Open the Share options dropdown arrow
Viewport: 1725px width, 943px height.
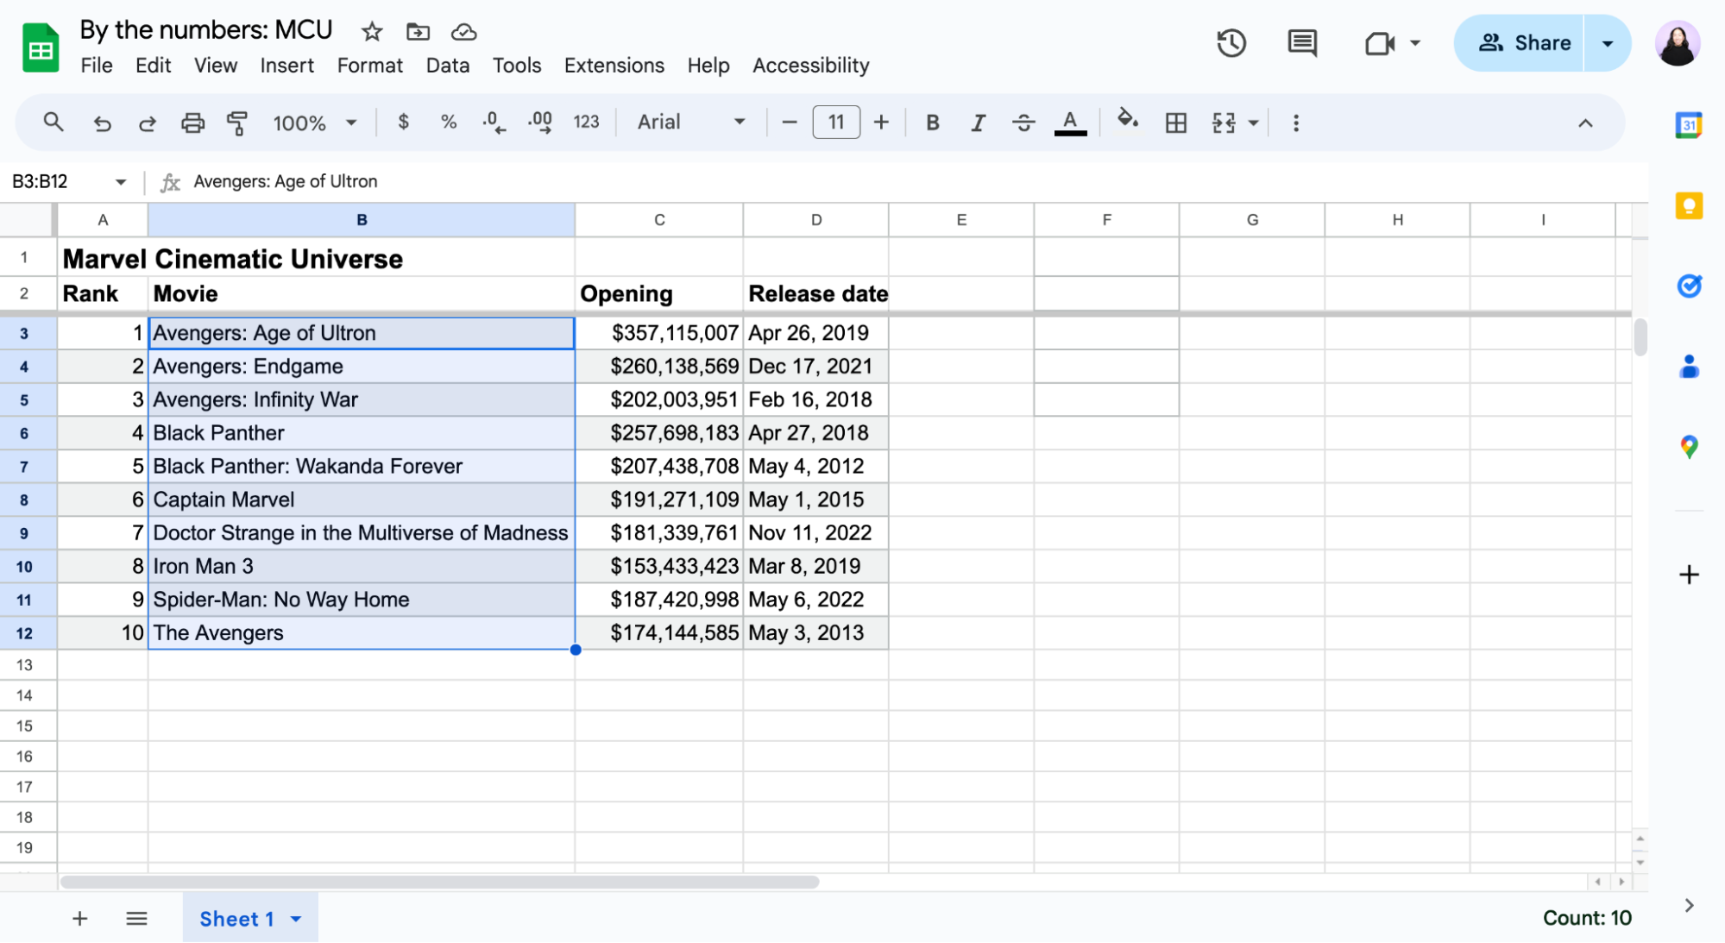coord(1607,43)
